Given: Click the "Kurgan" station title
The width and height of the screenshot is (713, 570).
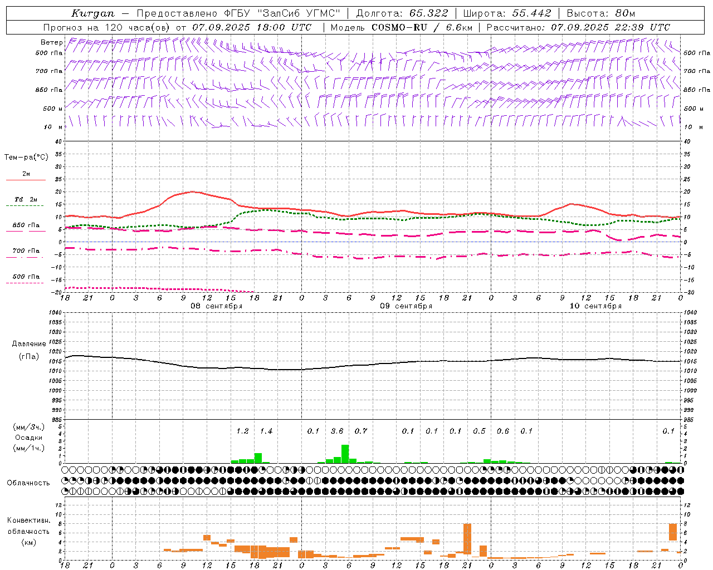Looking at the screenshot, I should coord(93,13).
